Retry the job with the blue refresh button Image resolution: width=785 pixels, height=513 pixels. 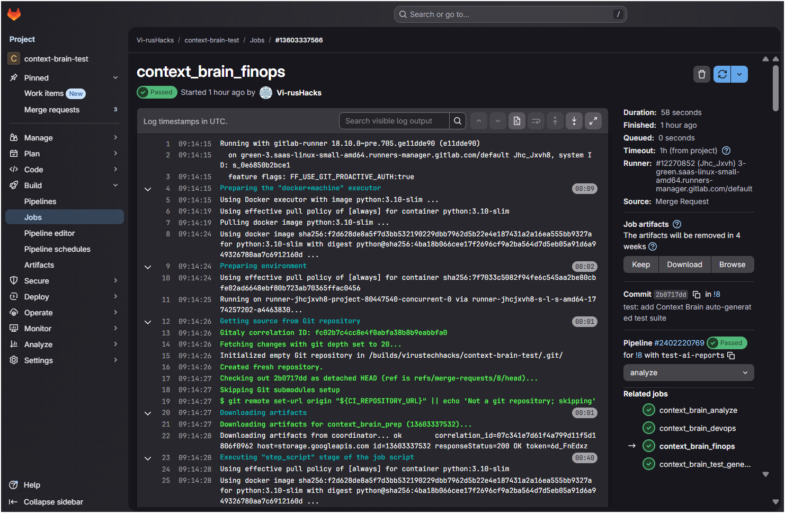pyautogui.click(x=722, y=74)
